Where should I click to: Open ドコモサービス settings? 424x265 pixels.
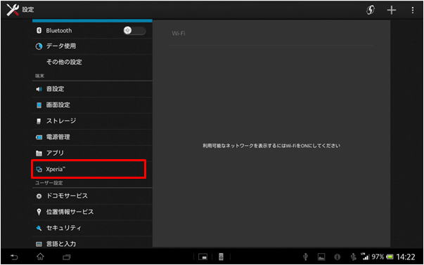pyautogui.click(x=92, y=196)
